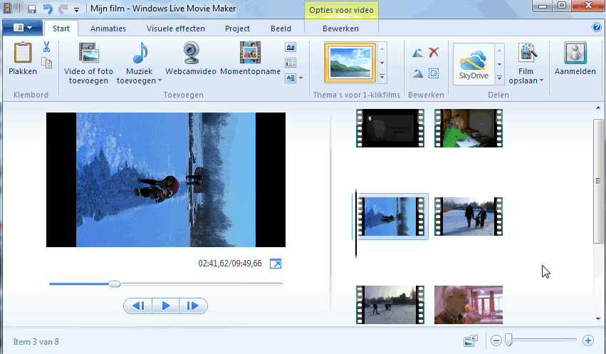Click the Movie Maker film icon in title bar

[x=7, y=9]
